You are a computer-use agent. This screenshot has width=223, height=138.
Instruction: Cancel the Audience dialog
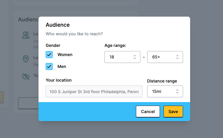click(x=148, y=112)
